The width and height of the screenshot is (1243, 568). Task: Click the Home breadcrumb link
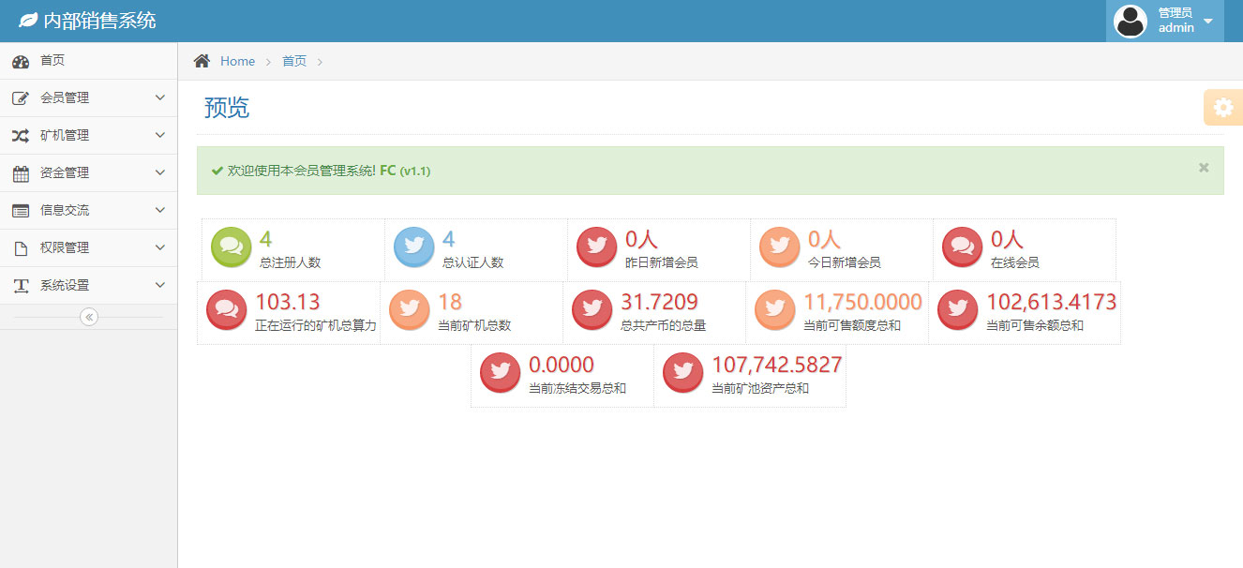(237, 61)
